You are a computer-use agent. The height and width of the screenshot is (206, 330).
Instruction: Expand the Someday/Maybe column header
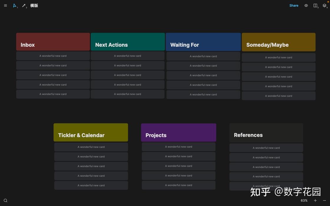click(x=278, y=42)
